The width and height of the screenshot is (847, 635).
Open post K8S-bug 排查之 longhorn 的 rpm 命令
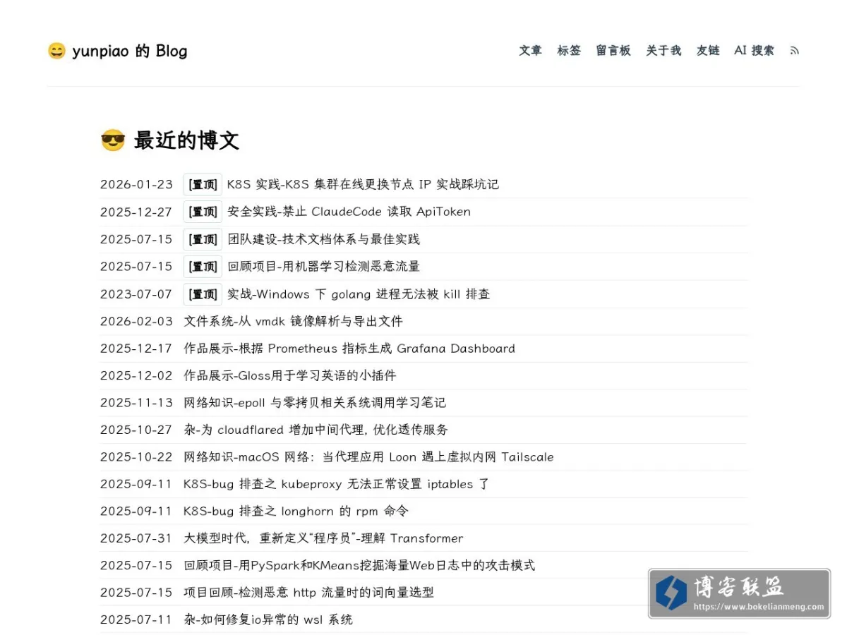(x=296, y=511)
